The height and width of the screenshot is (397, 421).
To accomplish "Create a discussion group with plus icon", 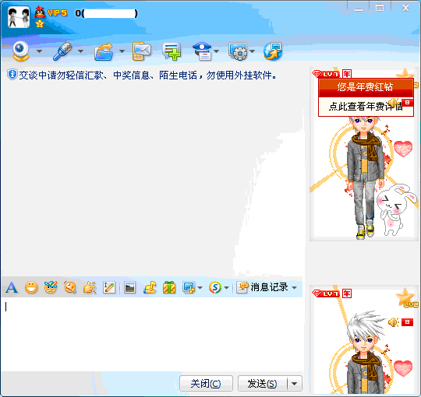I will pyautogui.click(x=172, y=51).
